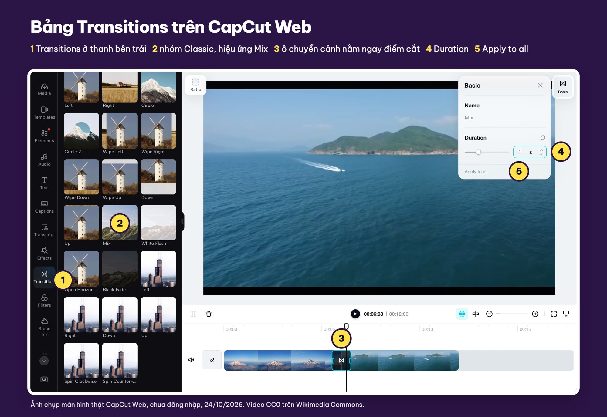Click the Ratio button above preview
The width and height of the screenshot is (607, 417).
pos(196,85)
